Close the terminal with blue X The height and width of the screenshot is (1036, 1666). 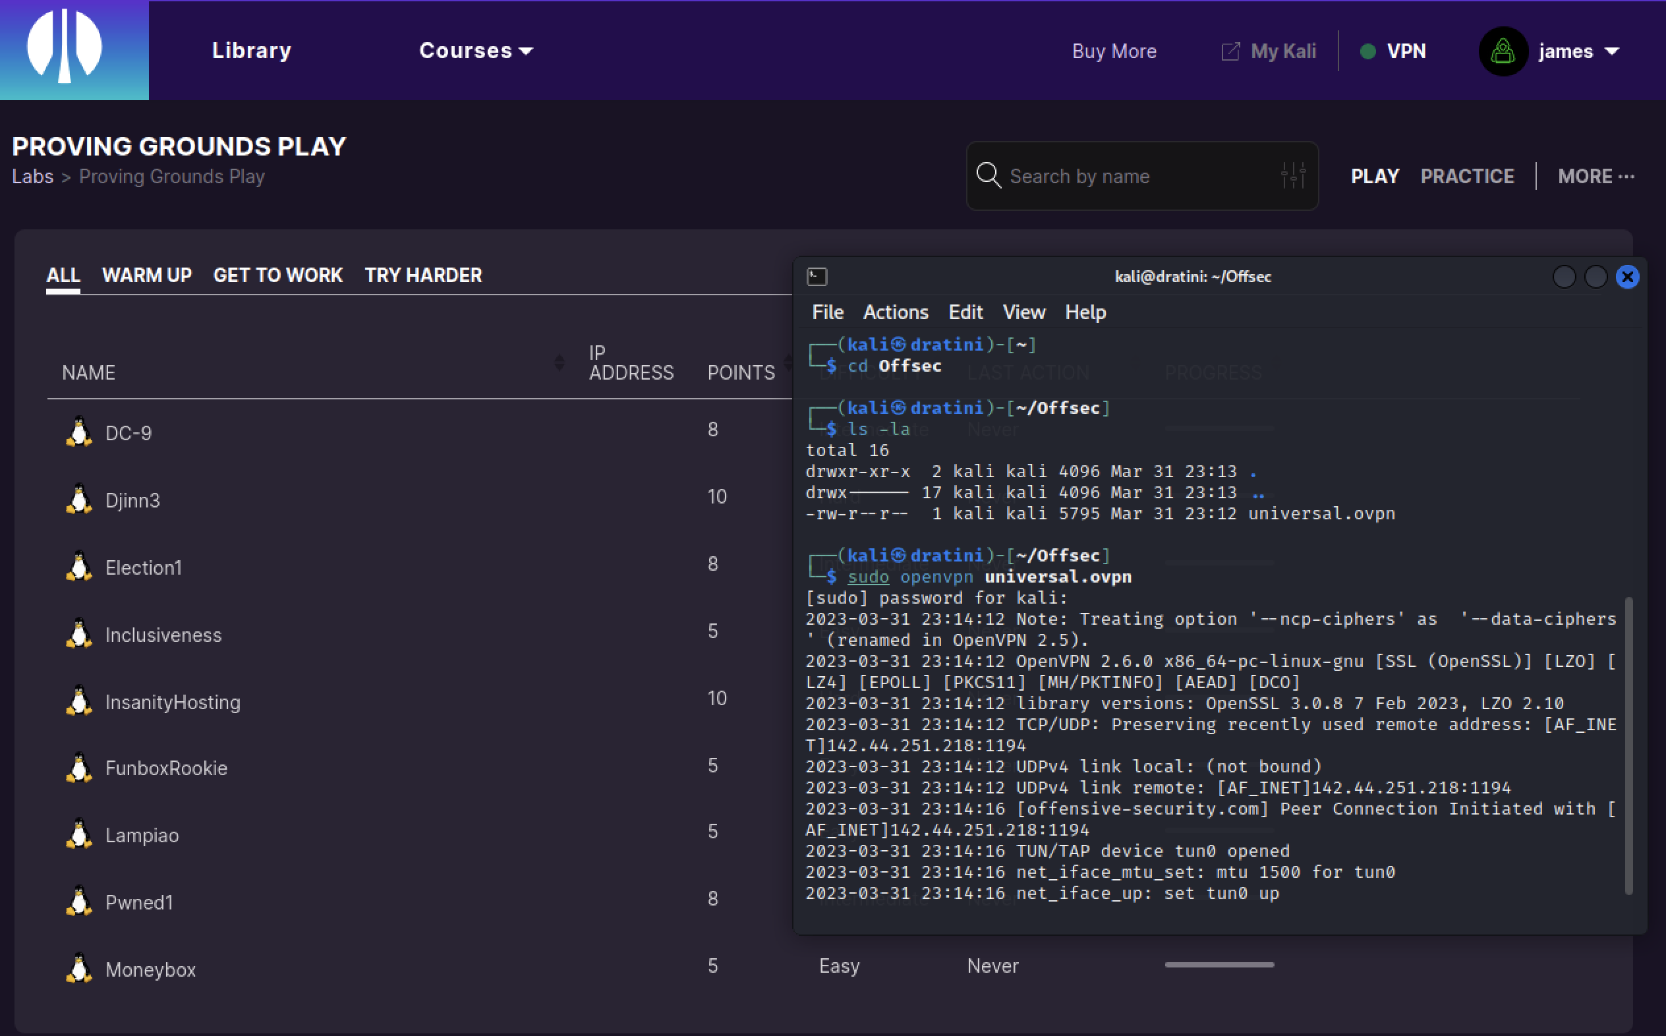[x=1628, y=277]
